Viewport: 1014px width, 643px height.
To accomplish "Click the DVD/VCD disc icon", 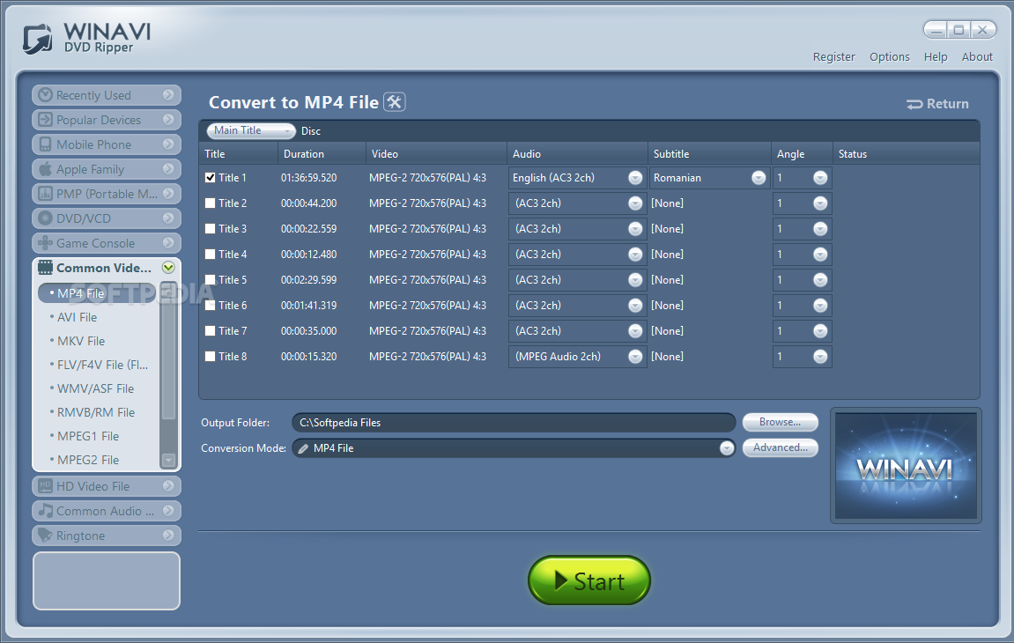I will coord(45,218).
